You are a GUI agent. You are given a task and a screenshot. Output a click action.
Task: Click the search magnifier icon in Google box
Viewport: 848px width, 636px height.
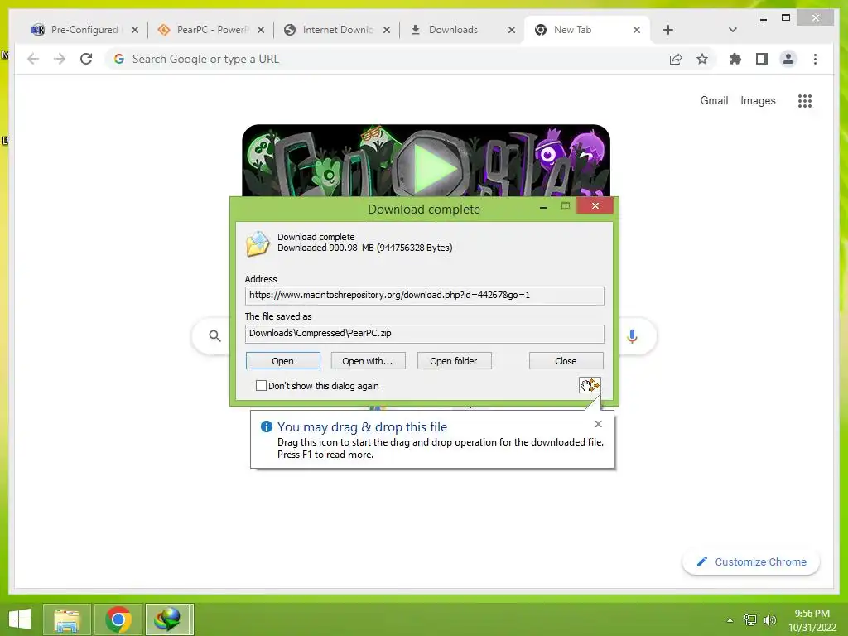(214, 336)
